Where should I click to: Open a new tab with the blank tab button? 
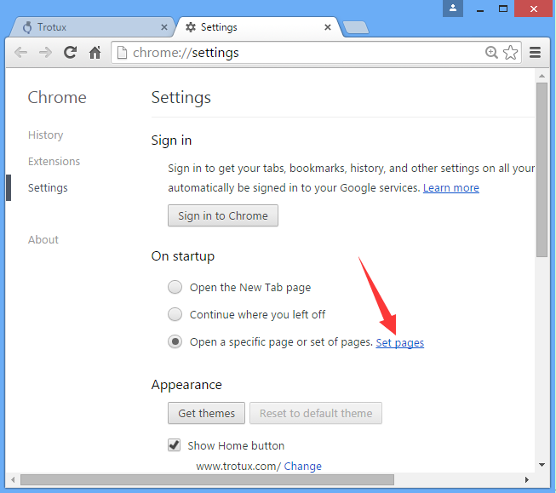click(x=355, y=28)
